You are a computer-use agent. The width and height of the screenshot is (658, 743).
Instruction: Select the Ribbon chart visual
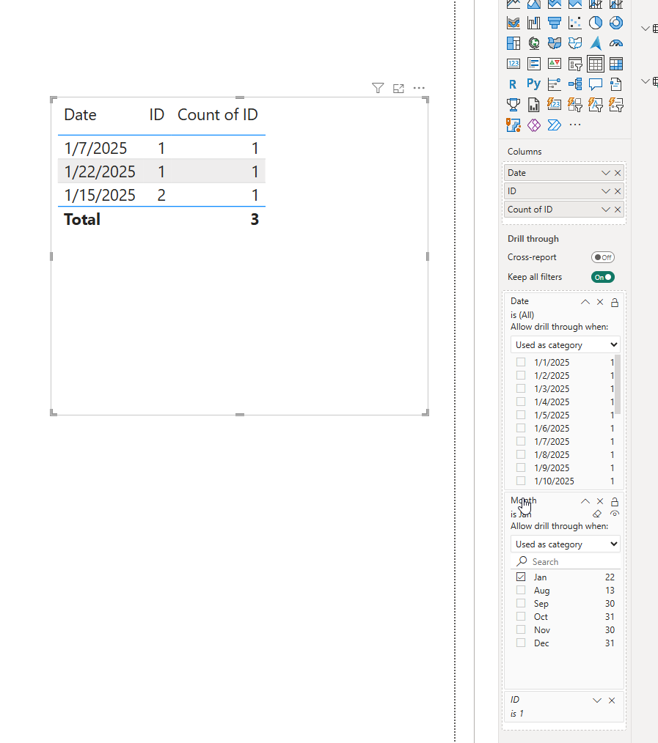coord(513,23)
